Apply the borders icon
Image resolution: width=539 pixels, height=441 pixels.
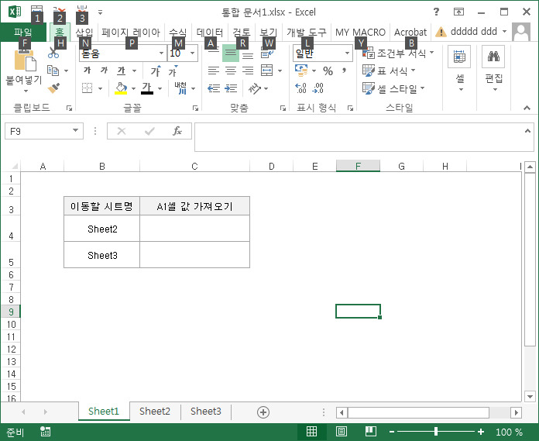tap(88, 88)
